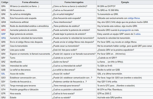
Task: Select the QSB code cell
Action: (5, 70)
